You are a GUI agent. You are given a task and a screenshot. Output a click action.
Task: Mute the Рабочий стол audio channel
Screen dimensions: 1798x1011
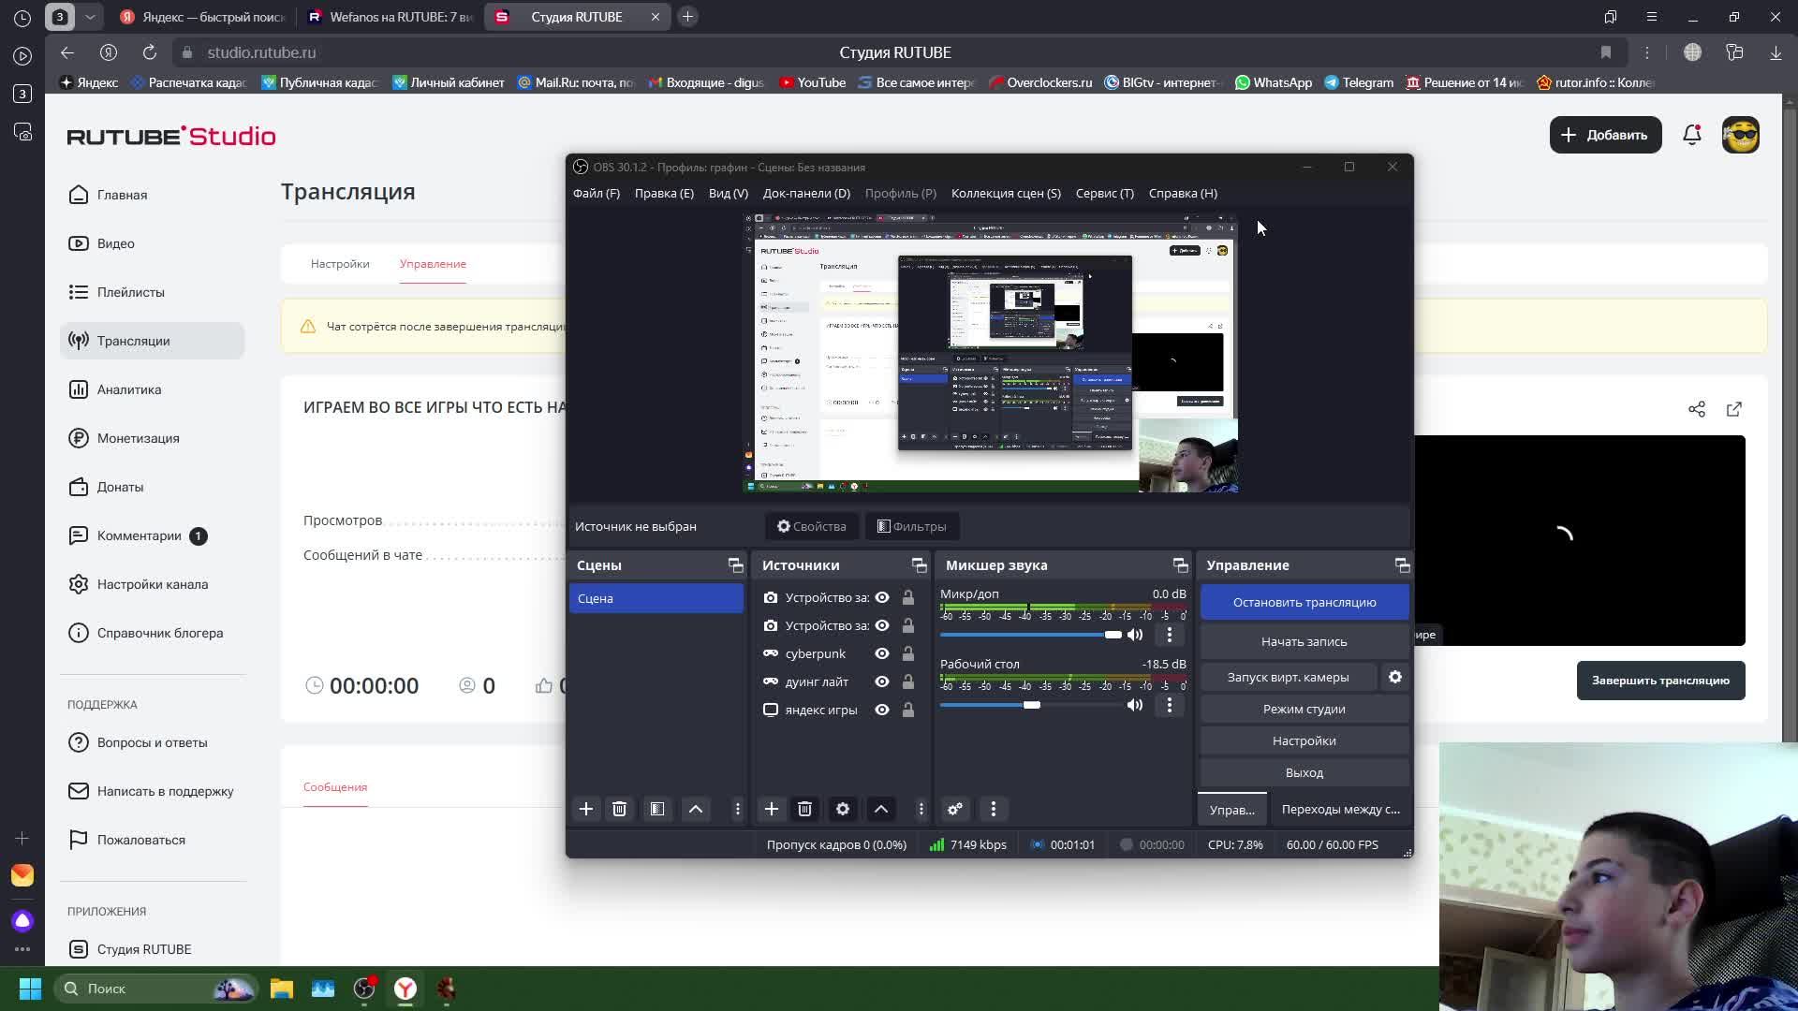point(1135,705)
